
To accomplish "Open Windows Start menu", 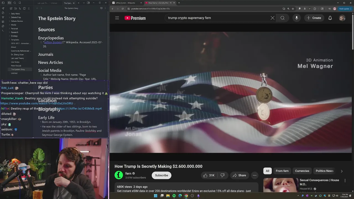I will pyautogui.click(x=155, y=196).
